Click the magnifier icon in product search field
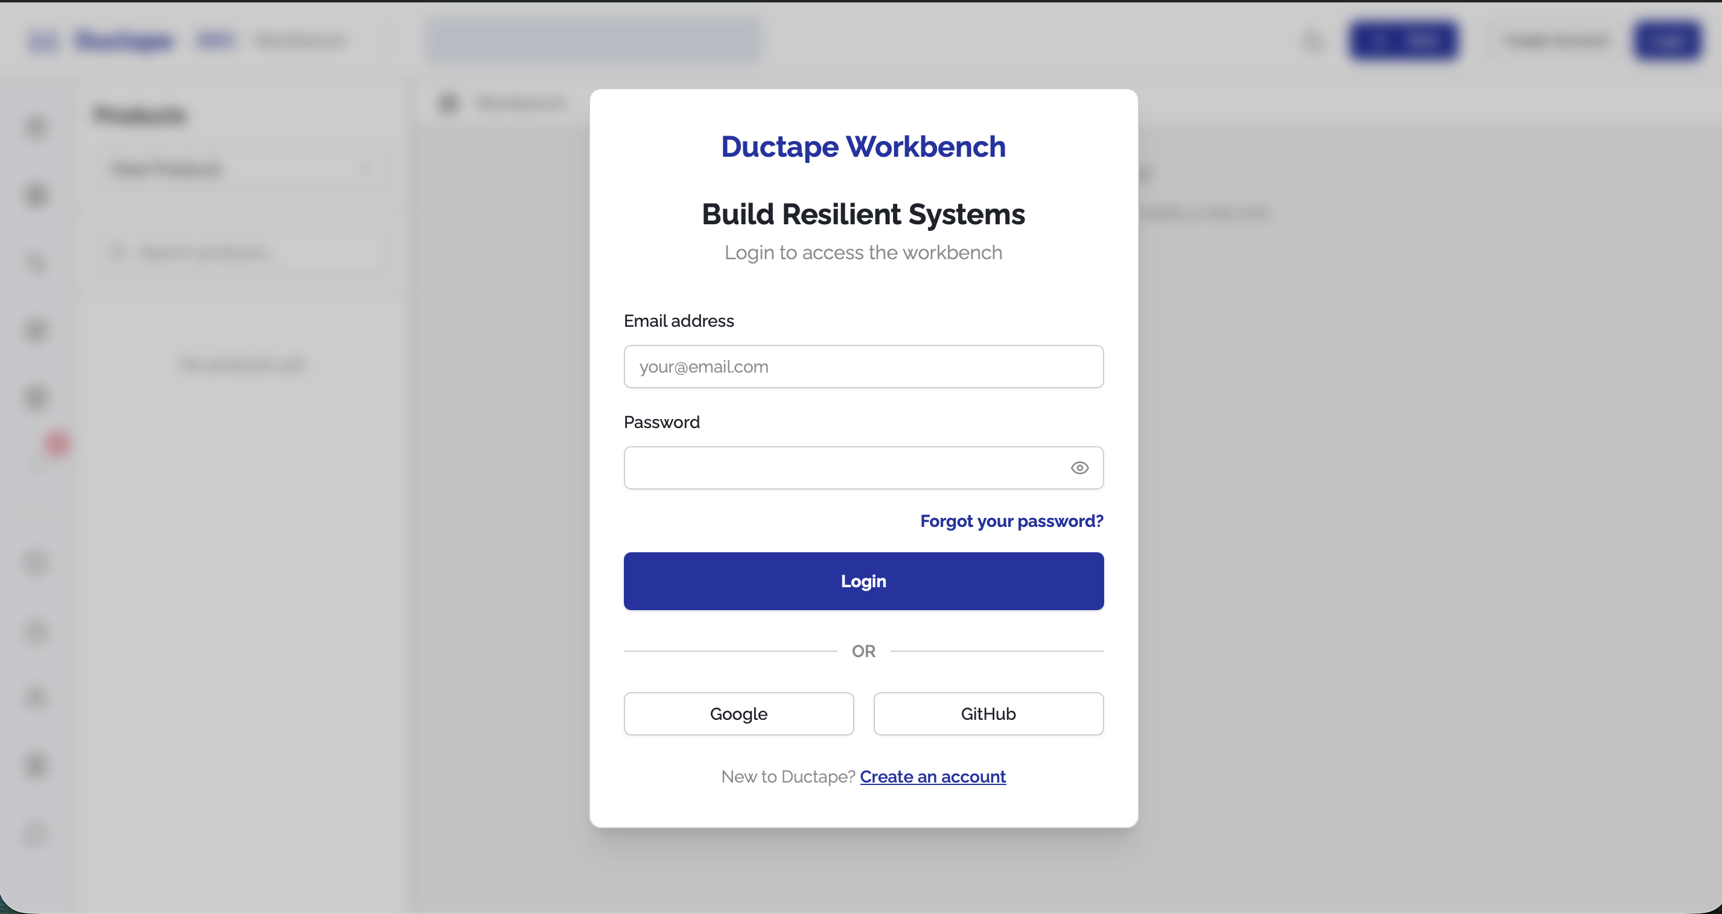Image resolution: width=1722 pixels, height=914 pixels. (119, 252)
